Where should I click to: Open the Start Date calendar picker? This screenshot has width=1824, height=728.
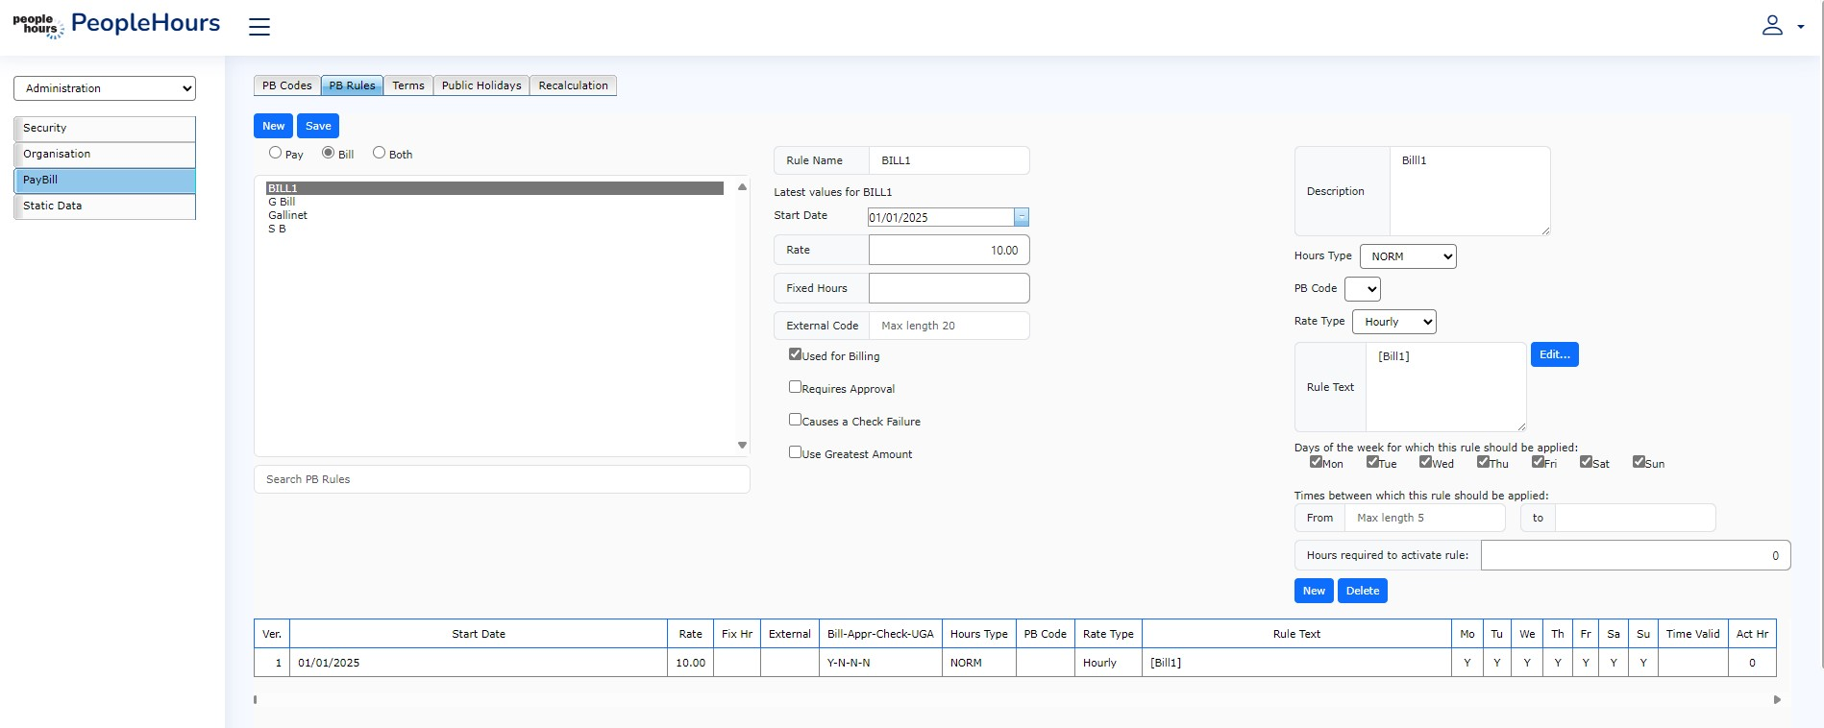click(1022, 218)
